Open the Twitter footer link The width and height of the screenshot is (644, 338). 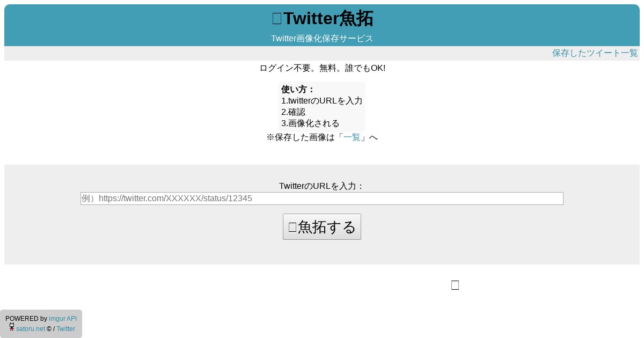[65, 329]
